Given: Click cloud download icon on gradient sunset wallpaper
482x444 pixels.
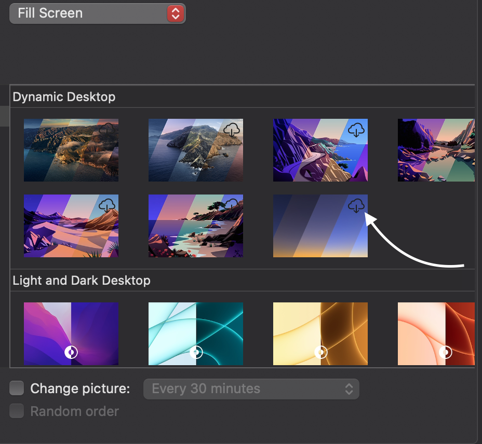Looking at the screenshot, I should [356, 205].
